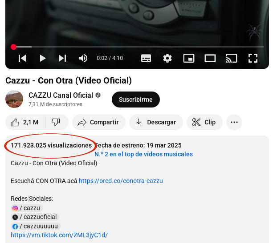Open the Compartir share dialog

(99, 122)
